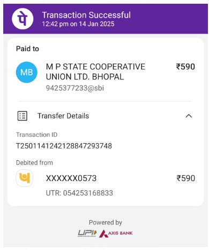Screen dimensions: 209x250
Task: Tap the ₹590 amount beside recipient name
Action: 185,67
